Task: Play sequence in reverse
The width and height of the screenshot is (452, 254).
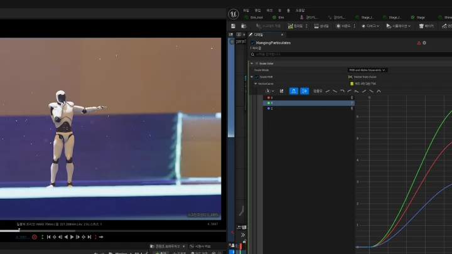Action: tap(66, 237)
